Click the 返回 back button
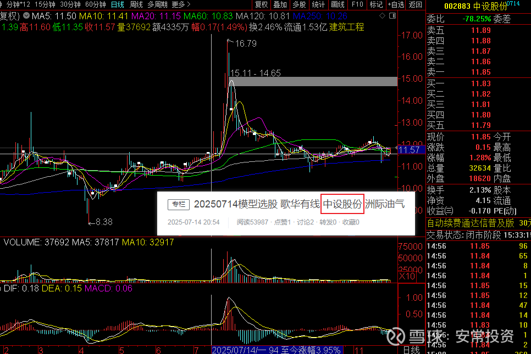The image size is (531, 354). click(415, 4)
